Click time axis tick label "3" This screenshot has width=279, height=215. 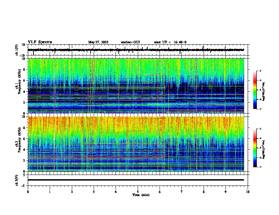94,192
